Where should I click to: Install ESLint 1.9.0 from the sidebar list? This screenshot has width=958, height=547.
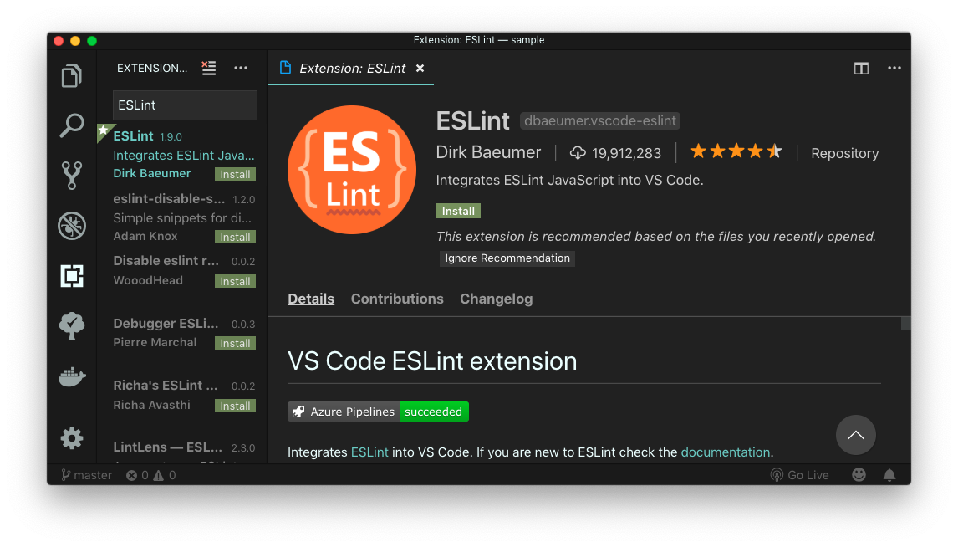click(235, 174)
